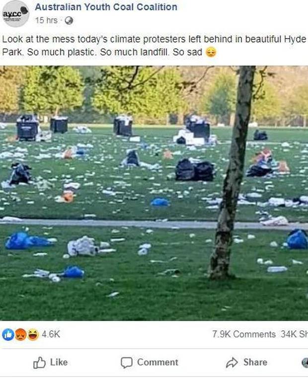Click the post caption about Hyde Park
This screenshot has width=308, height=379.
coord(154,46)
